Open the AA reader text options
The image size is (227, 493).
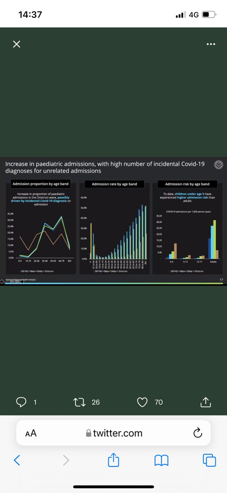pyautogui.click(x=31, y=433)
